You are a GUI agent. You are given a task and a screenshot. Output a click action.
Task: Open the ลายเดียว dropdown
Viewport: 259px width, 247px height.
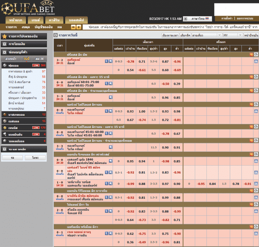point(206,35)
